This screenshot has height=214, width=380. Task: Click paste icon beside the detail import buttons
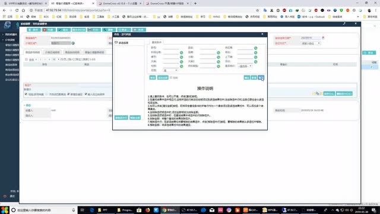tap(317, 94)
